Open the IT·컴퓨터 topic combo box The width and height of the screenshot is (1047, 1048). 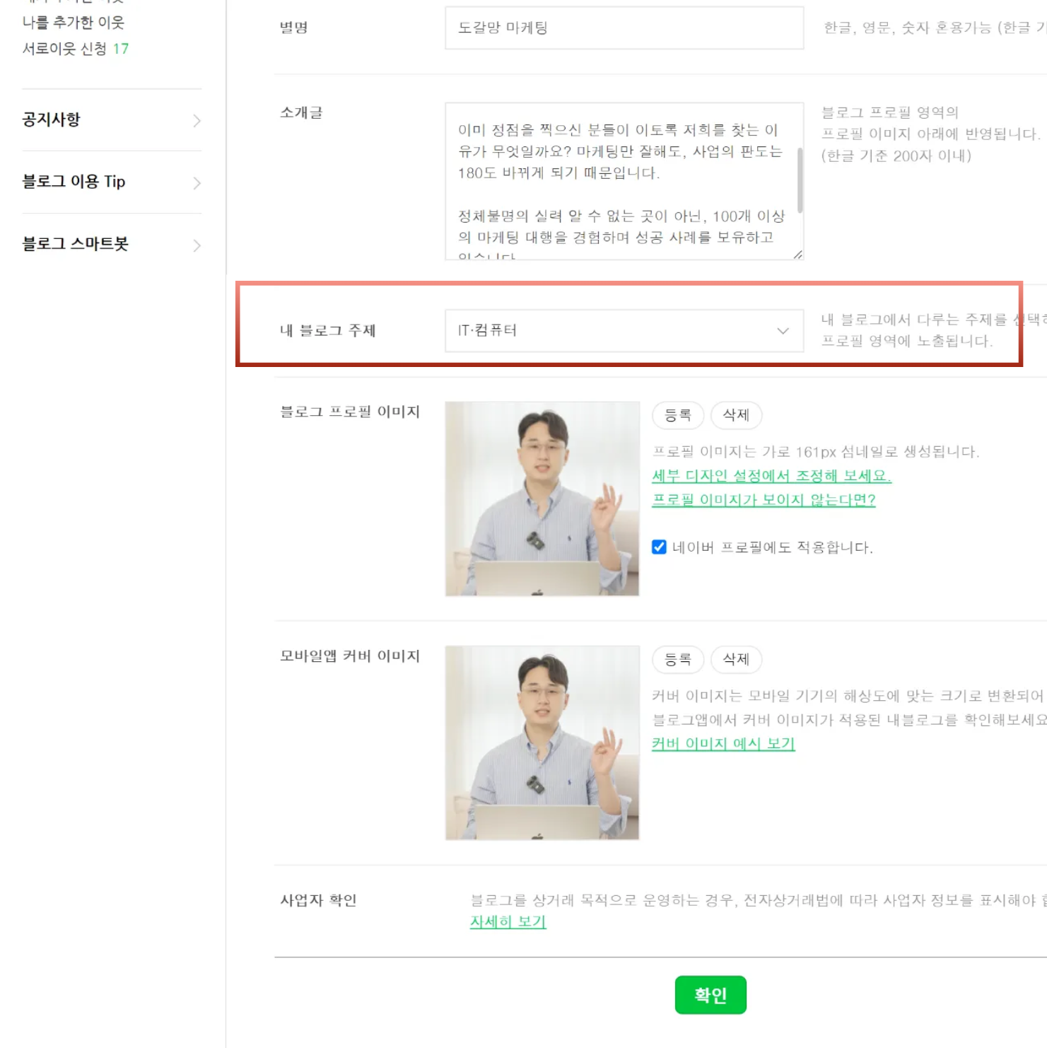pyautogui.click(x=624, y=330)
